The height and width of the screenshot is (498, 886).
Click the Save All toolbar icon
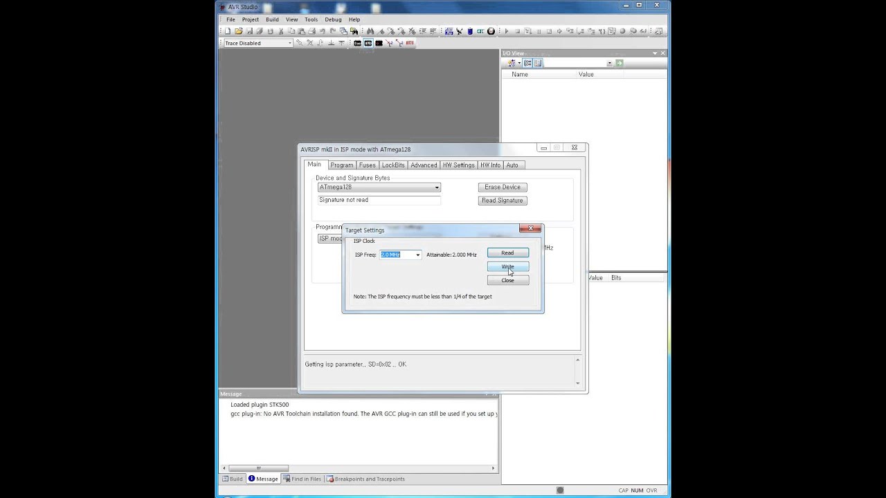pos(260,31)
